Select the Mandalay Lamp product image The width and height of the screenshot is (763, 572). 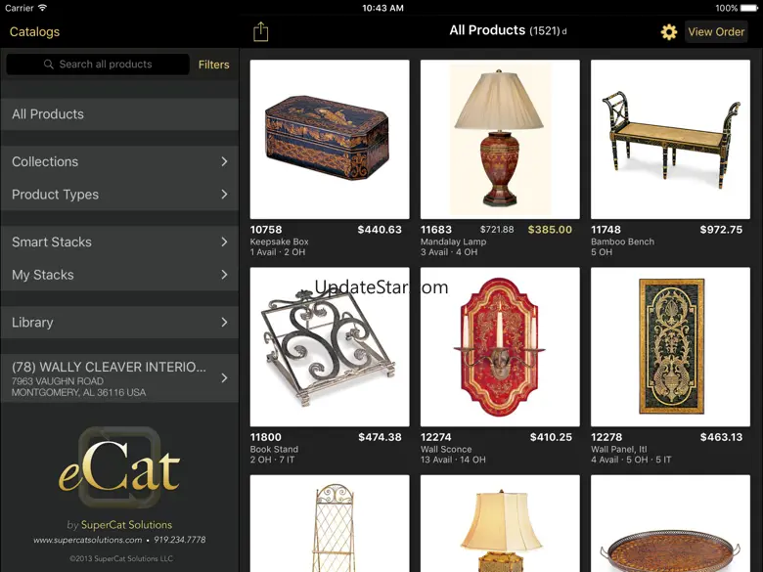tap(500, 139)
